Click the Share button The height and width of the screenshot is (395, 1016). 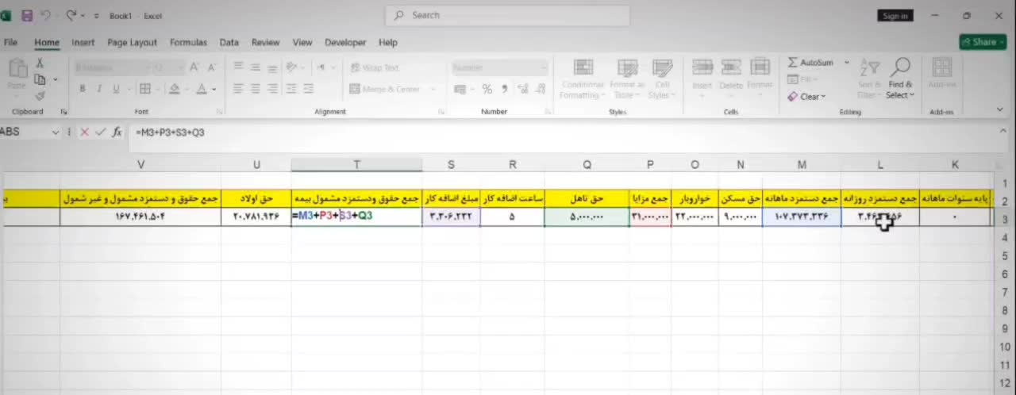pos(982,42)
